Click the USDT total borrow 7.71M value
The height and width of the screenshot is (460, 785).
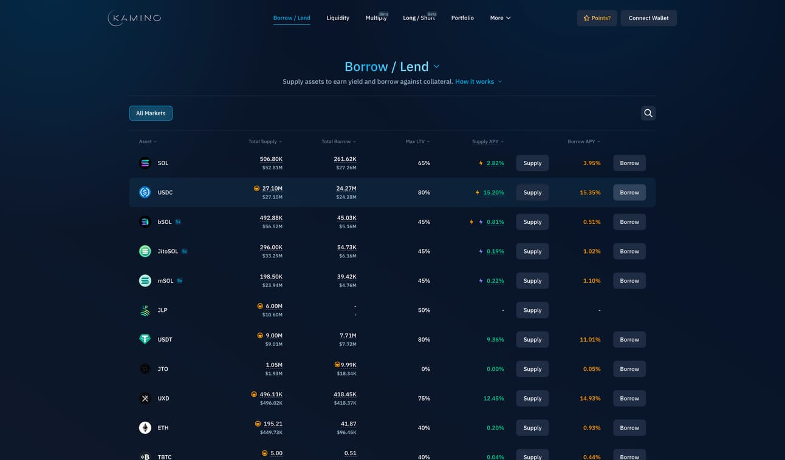pos(348,336)
